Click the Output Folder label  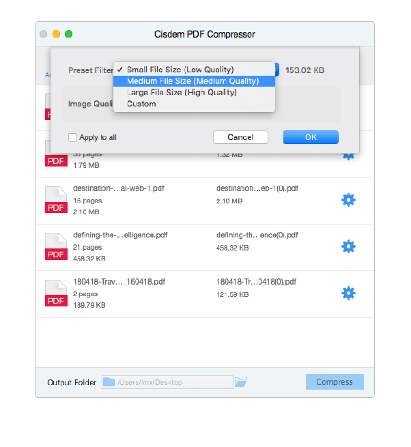[x=72, y=382]
